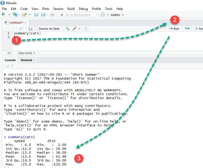Open the Help menu
This screenshot has height=168, width=203.
click(120, 9)
